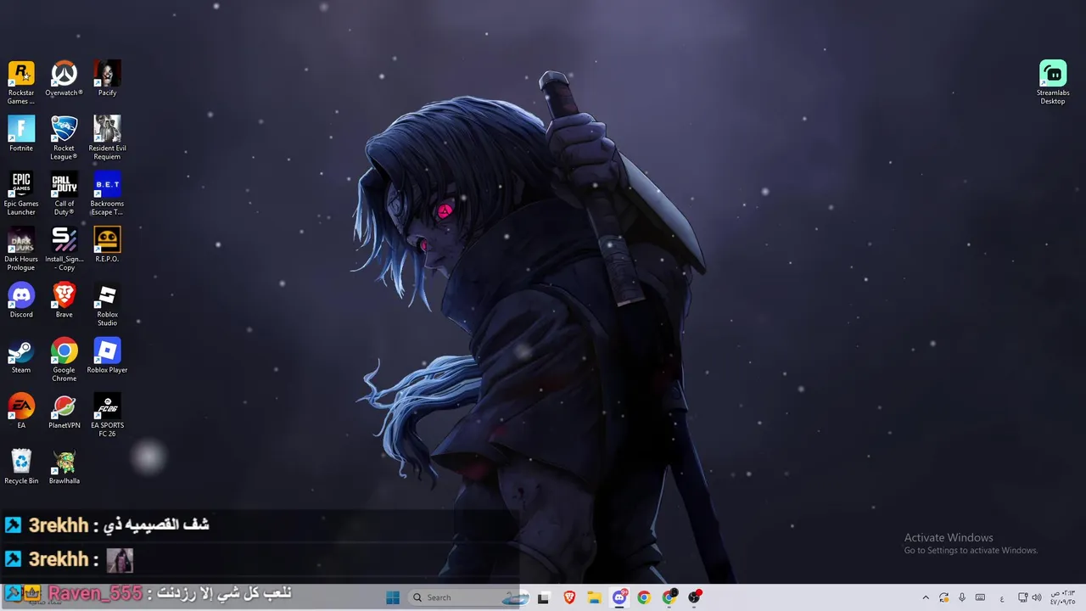Open the Roblox Player desktop icon
Image resolution: width=1086 pixels, height=611 pixels.
click(107, 356)
